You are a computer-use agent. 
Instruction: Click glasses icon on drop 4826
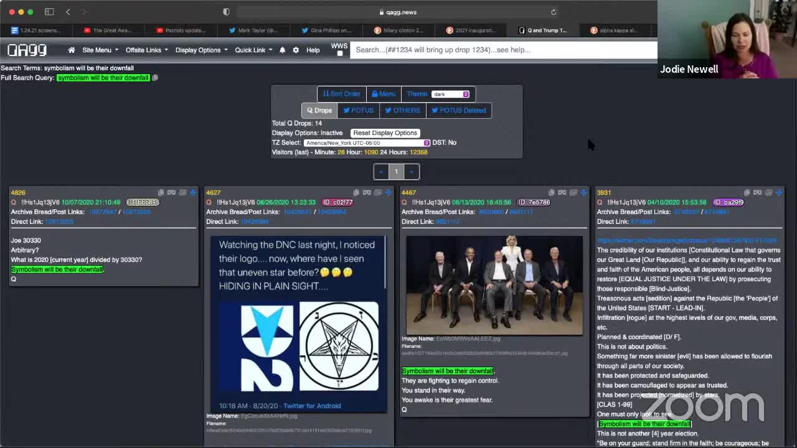tap(171, 192)
